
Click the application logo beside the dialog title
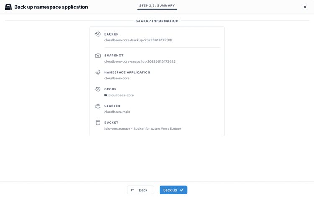(8, 7)
